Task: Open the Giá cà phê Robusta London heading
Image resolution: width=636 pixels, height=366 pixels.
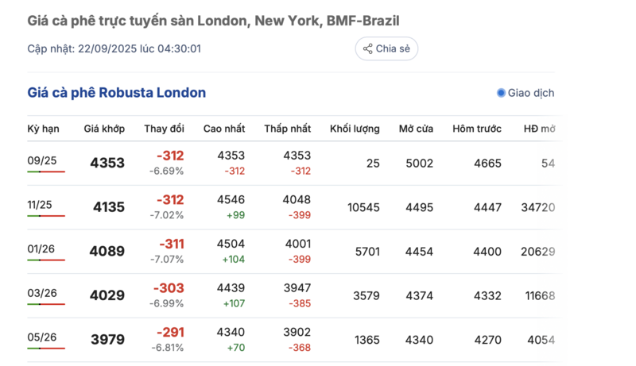Action: (117, 93)
